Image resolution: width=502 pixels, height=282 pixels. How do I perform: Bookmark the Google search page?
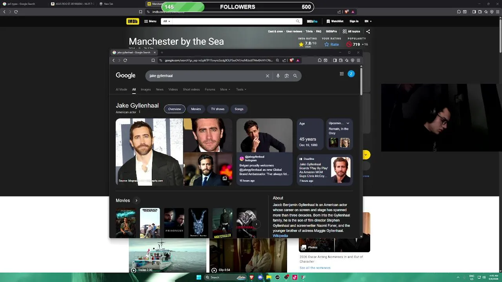[x=153, y=60]
